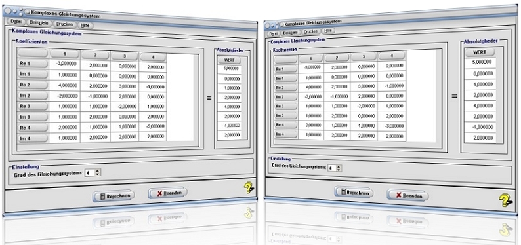Select row header Re 1 in left window
This screenshot has height=245, width=521.
pyautogui.click(x=32, y=64)
